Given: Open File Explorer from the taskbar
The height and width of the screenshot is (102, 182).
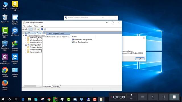Looking at the screenshot, I should click(x=29, y=99).
